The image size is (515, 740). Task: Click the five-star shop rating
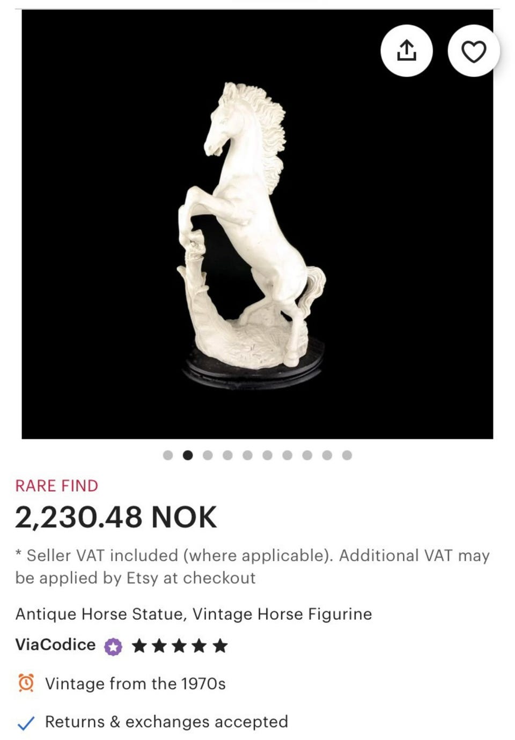pyautogui.click(x=180, y=646)
